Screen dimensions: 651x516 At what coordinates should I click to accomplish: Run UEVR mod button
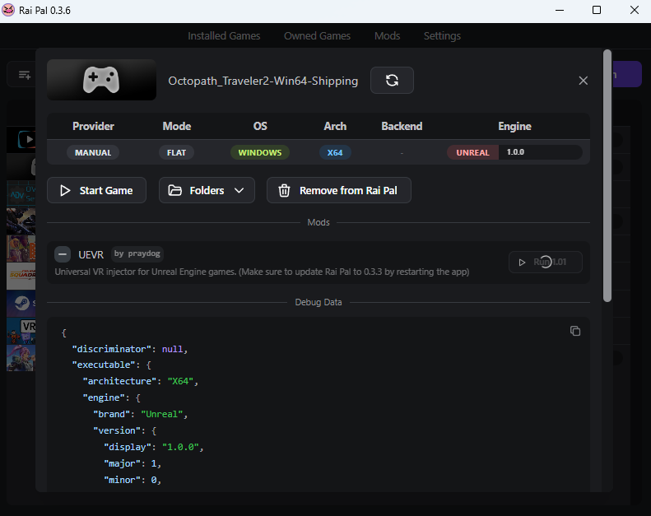click(x=545, y=262)
